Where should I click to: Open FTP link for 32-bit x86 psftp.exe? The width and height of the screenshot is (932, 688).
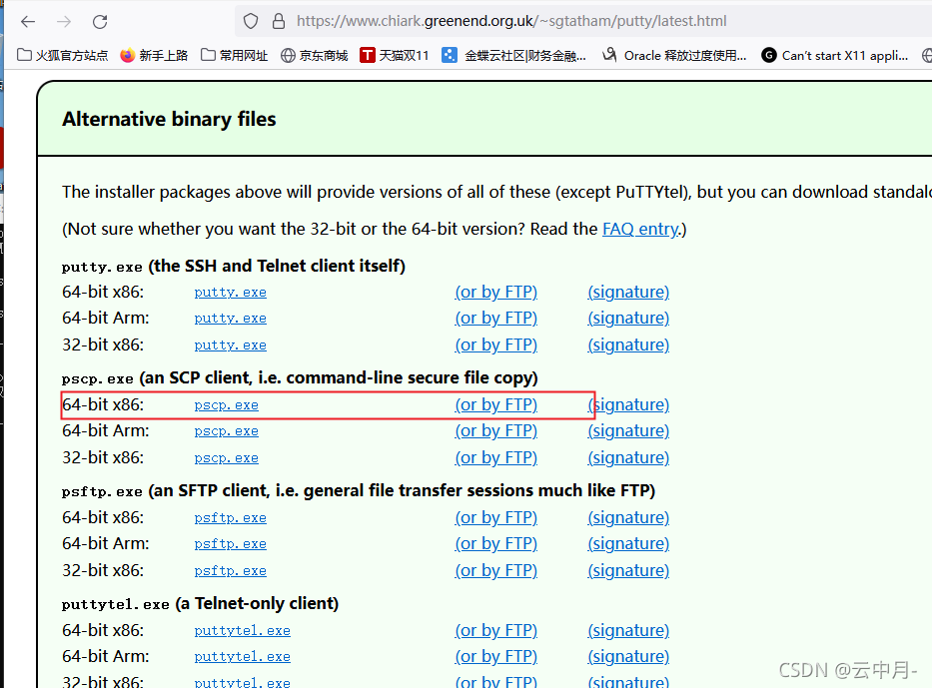tap(496, 570)
